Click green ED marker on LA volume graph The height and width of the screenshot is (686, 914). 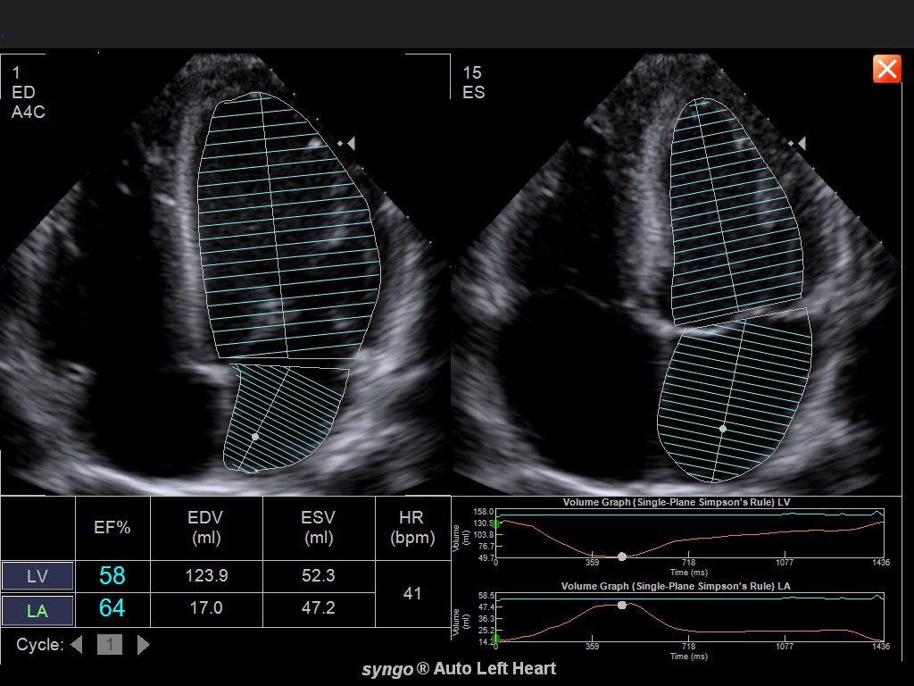click(496, 639)
